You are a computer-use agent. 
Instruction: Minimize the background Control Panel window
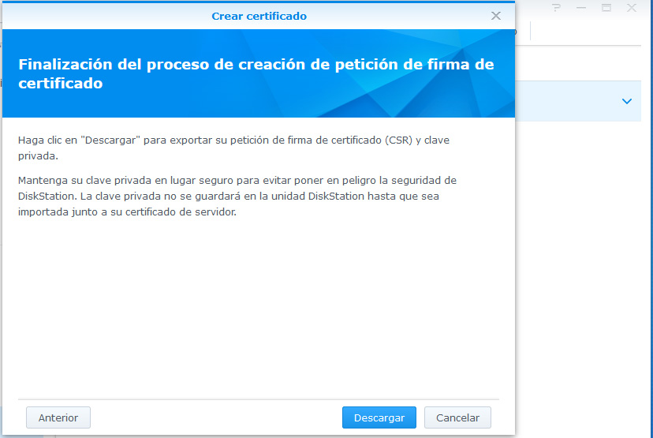click(x=581, y=8)
